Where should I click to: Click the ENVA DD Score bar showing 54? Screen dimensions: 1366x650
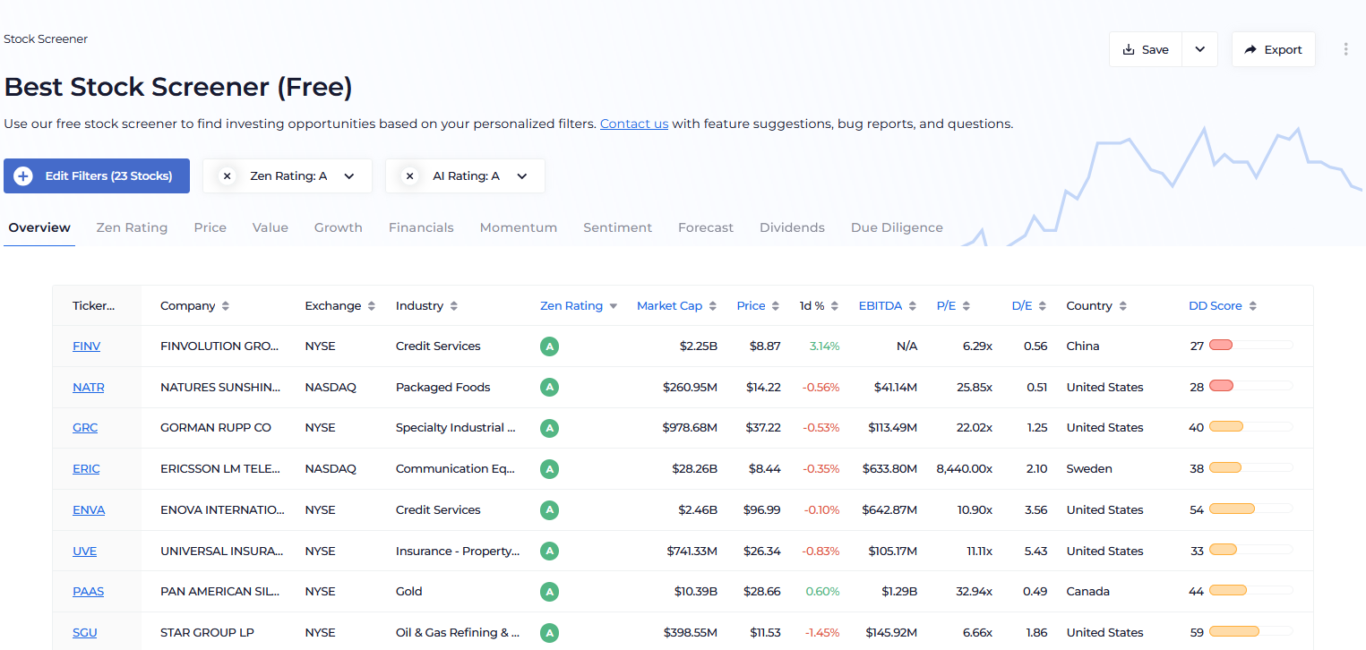(x=1250, y=509)
